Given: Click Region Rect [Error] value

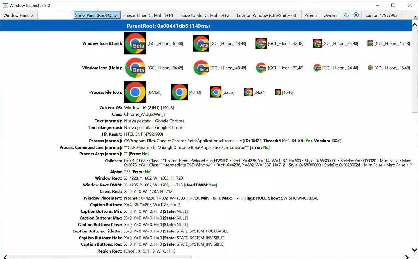Looking at the screenshot, I should tap(150, 251).
